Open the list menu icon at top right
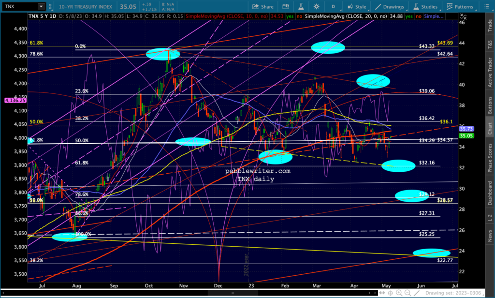This screenshot has width=495, height=298. point(486,7)
